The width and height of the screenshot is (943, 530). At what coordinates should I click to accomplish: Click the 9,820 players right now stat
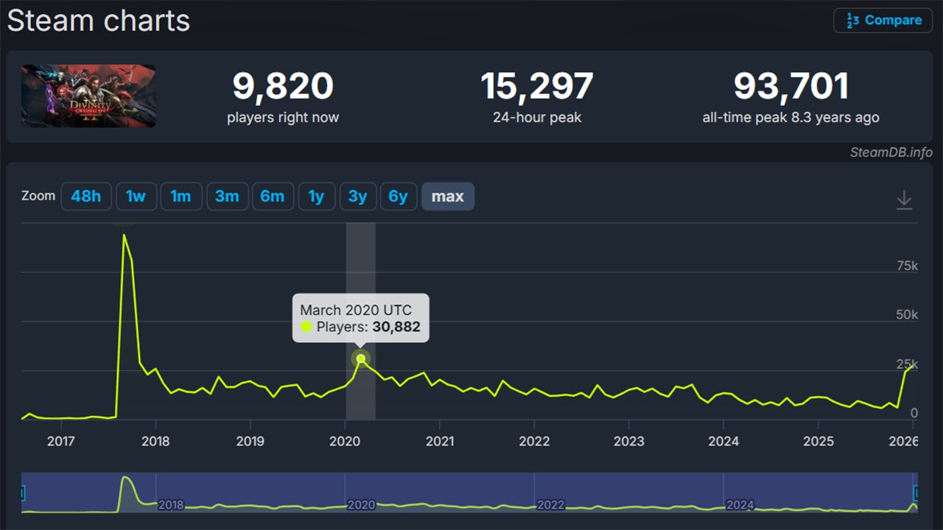pos(283,87)
